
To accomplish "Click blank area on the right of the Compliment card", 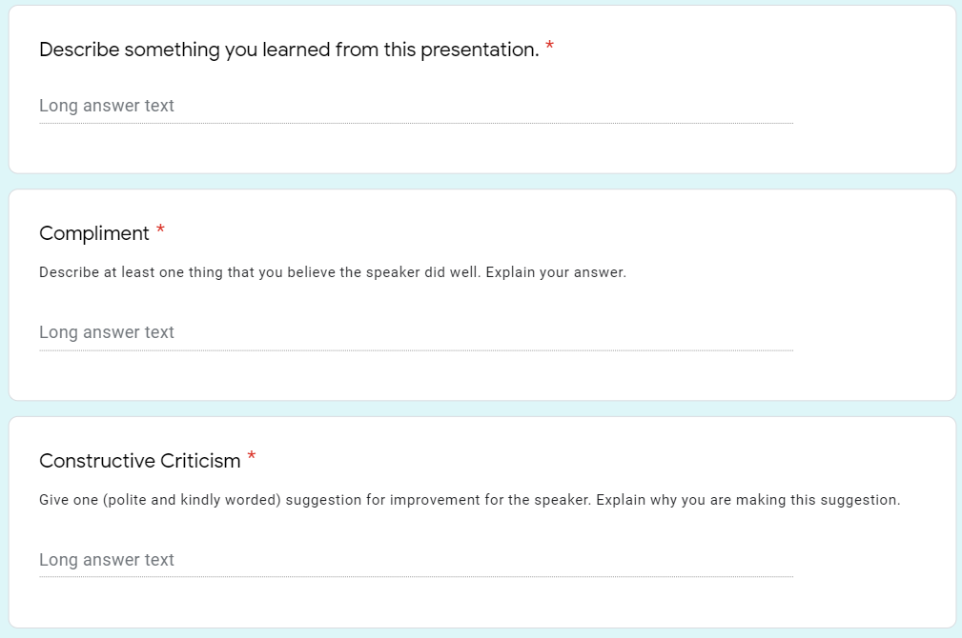I will point(871,331).
